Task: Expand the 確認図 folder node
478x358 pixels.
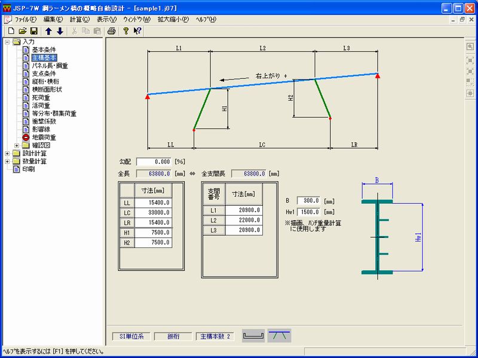Action: tap(16, 145)
